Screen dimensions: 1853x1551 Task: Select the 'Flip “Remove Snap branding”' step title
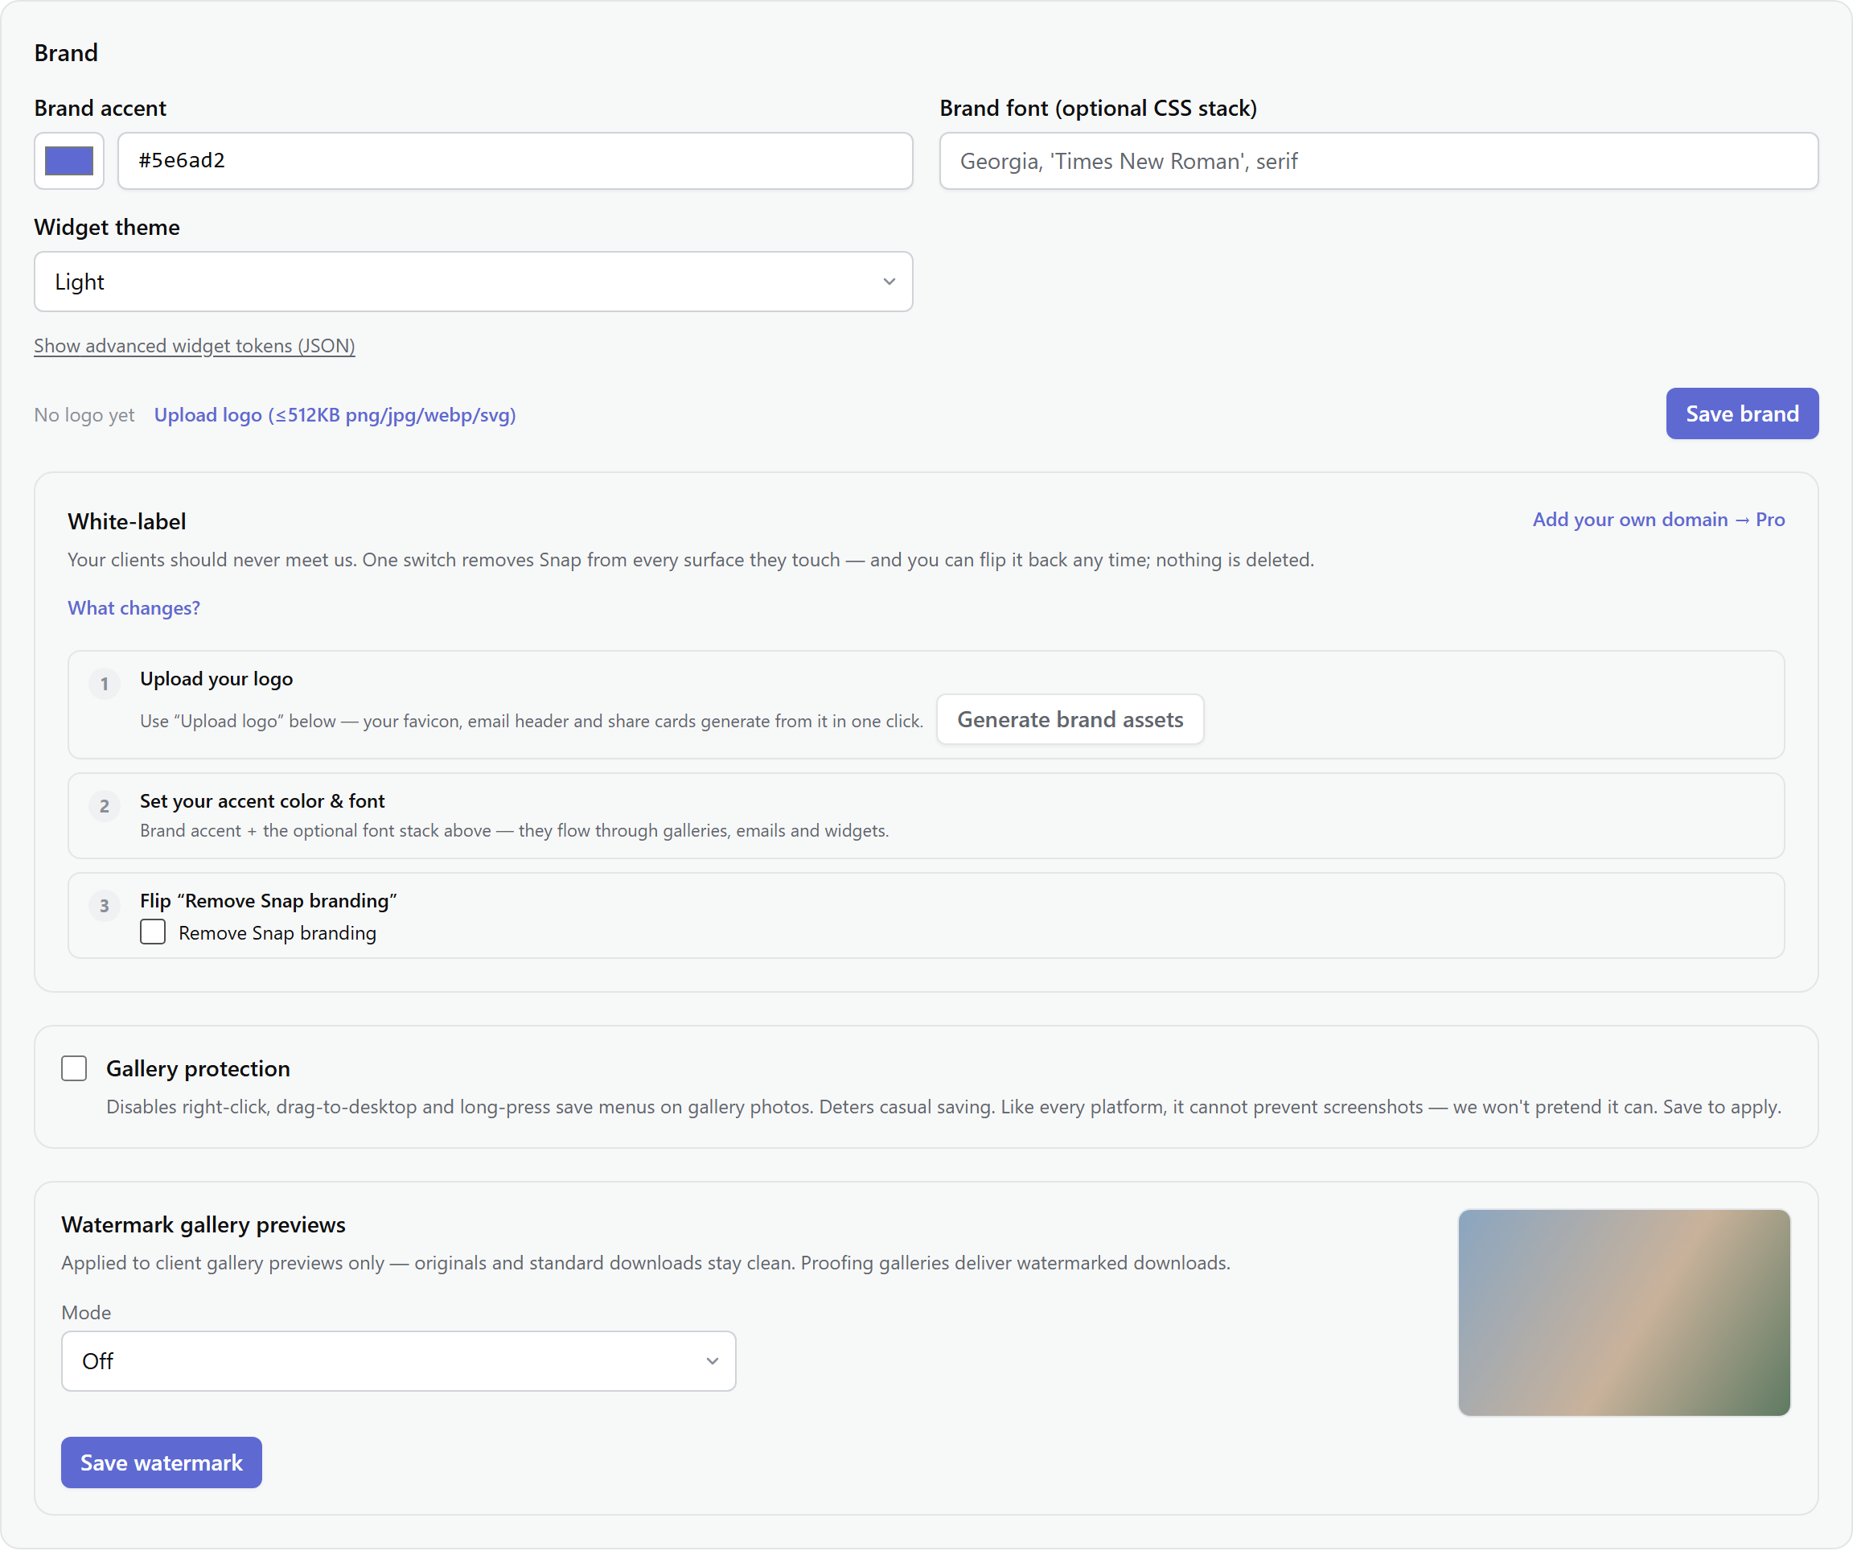(x=269, y=900)
